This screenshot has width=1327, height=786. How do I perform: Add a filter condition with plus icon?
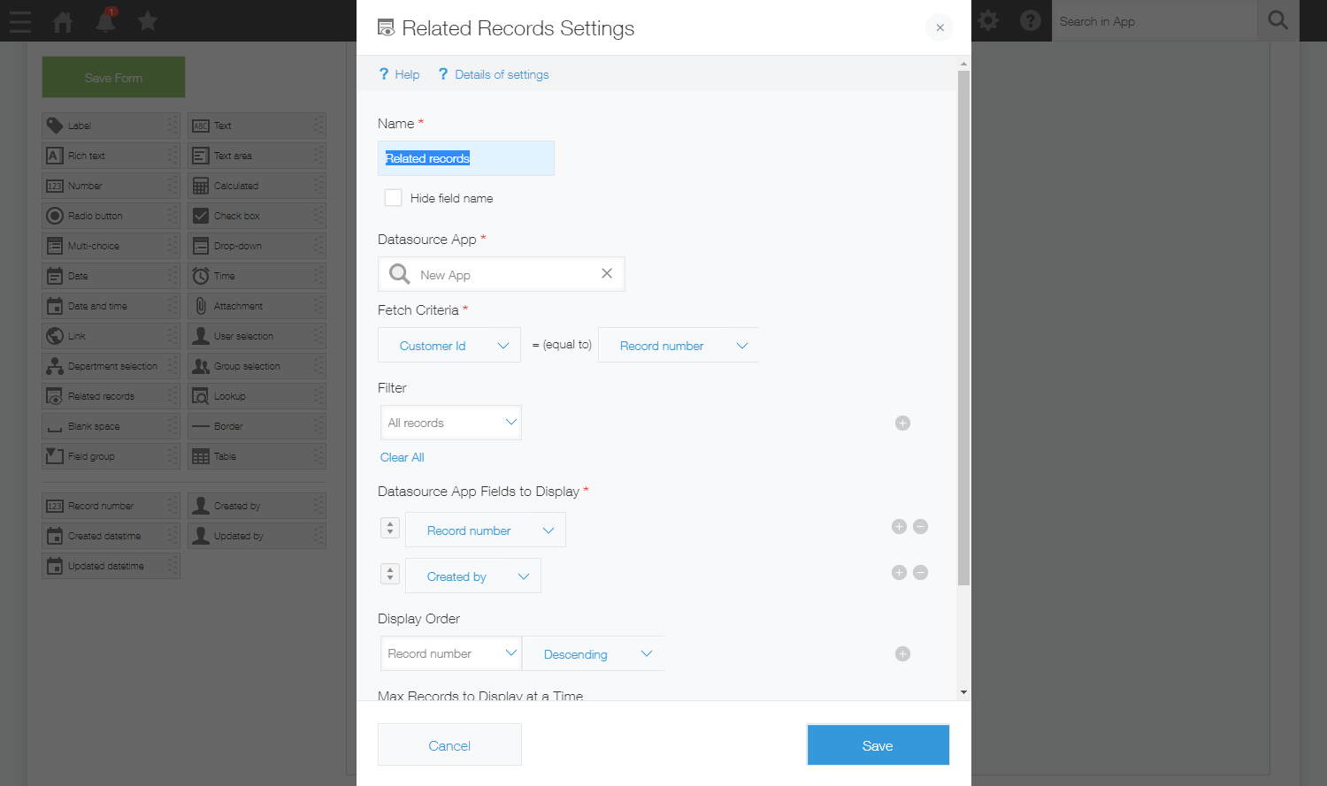pyautogui.click(x=902, y=423)
